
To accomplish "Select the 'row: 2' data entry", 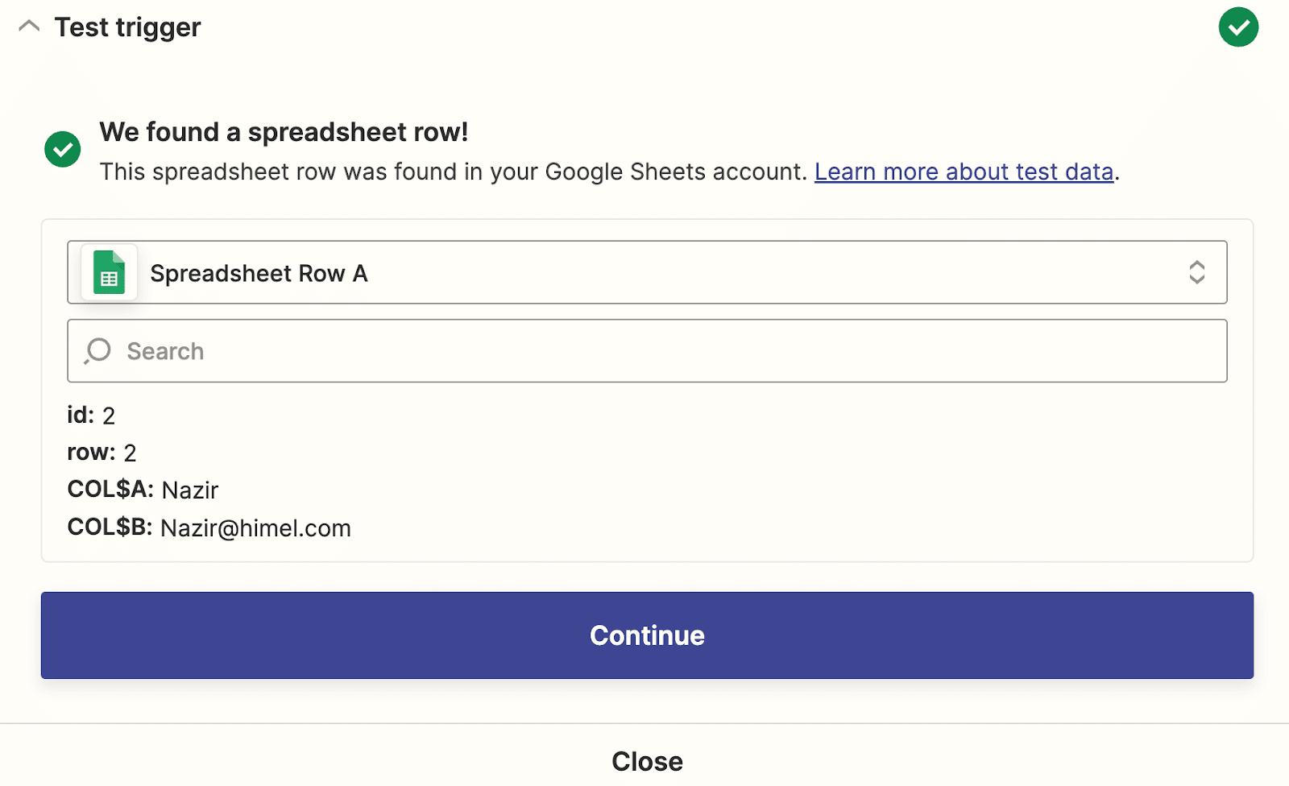I will coord(102,453).
